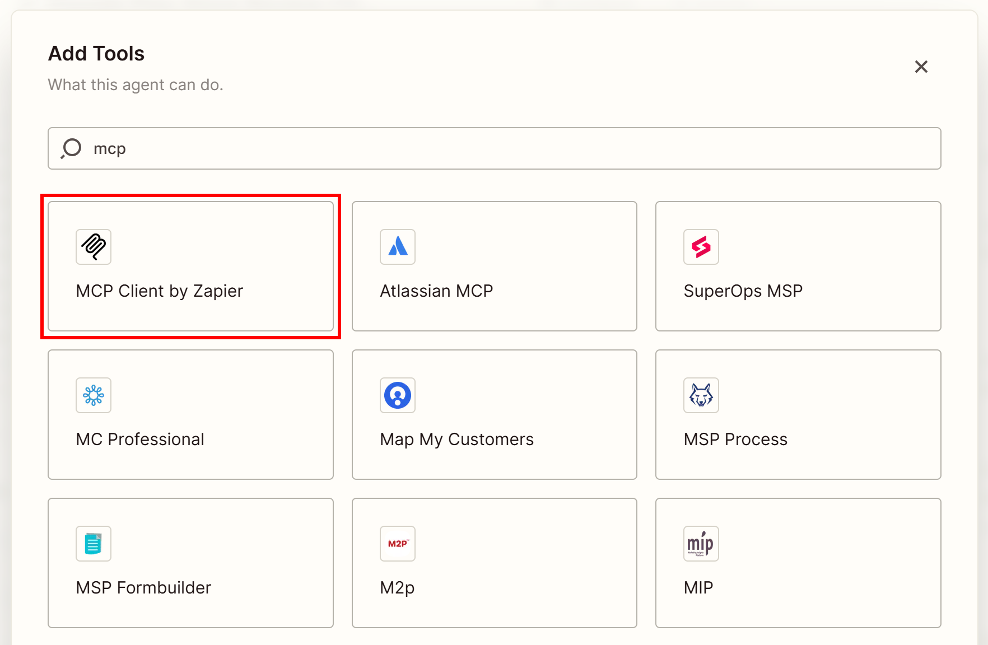This screenshot has height=645, width=988.
Task: Click the wolf-head MSP Process icon
Action: (701, 395)
